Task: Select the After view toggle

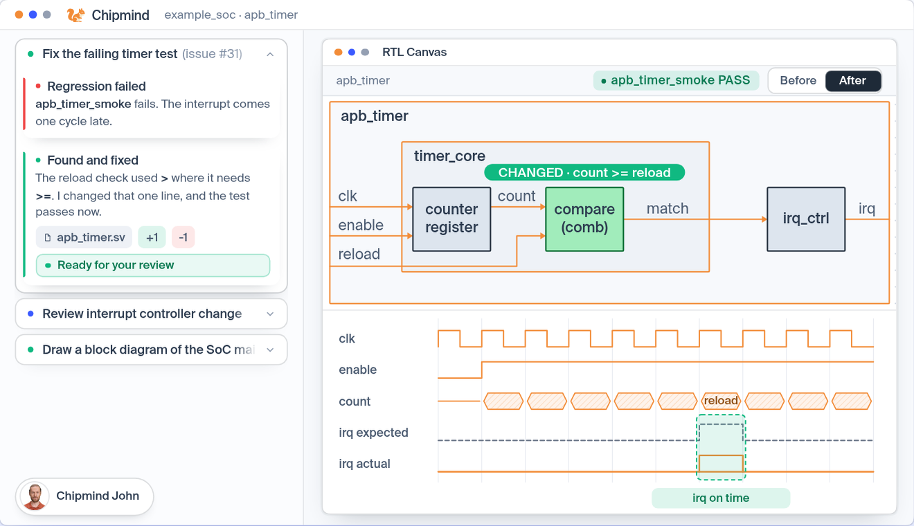Action: (852, 80)
